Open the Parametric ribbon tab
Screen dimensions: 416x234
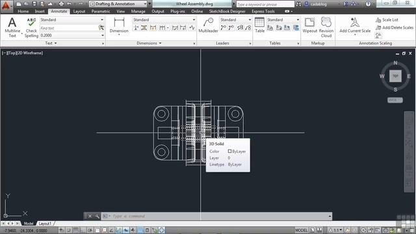pos(101,12)
